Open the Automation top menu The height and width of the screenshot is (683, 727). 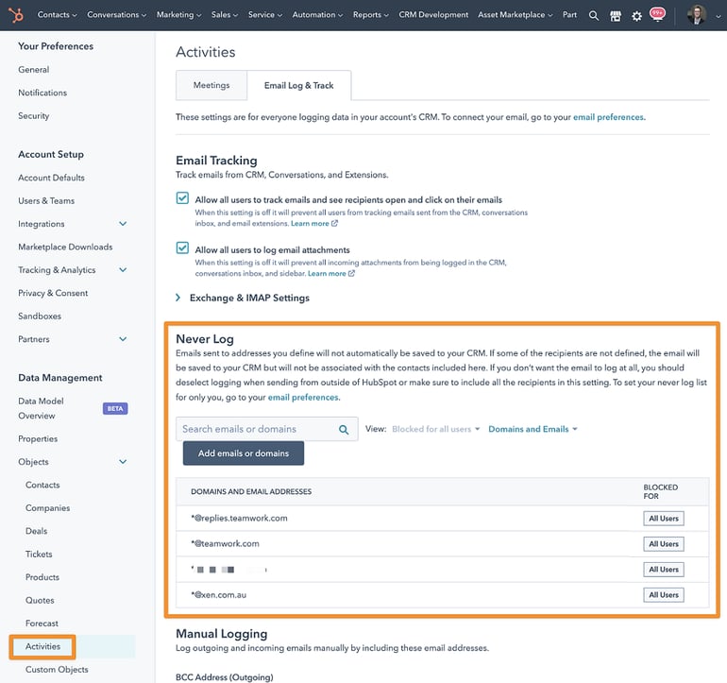[317, 15]
